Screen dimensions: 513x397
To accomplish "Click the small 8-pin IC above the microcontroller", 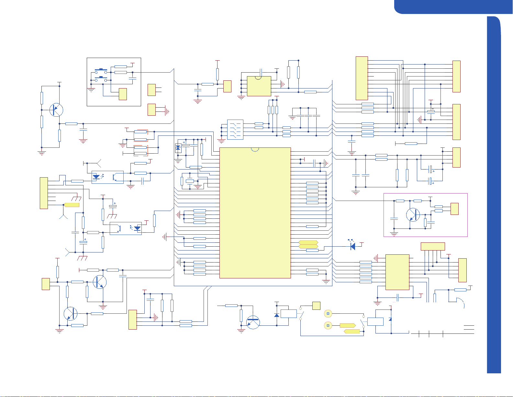I will (x=259, y=86).
